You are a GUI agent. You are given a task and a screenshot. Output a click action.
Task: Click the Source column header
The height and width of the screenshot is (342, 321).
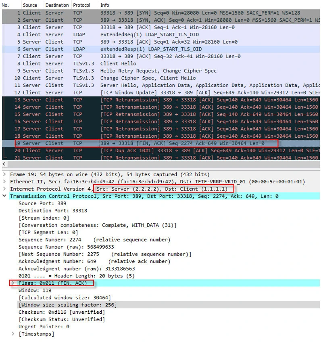(x=30, y=5)
